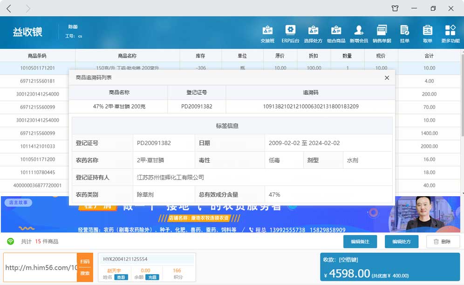Click the 收款 payment total panel
464x285 pixels.
[391, 268]
